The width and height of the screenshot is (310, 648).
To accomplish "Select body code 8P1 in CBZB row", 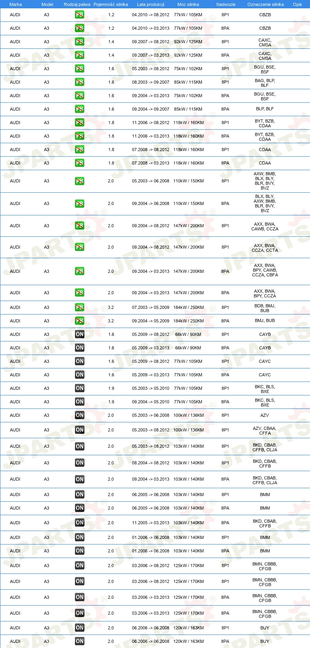I will [225, 15].
